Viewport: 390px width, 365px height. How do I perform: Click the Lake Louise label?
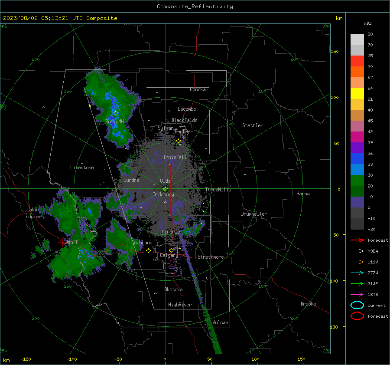(x=34, y=213)
